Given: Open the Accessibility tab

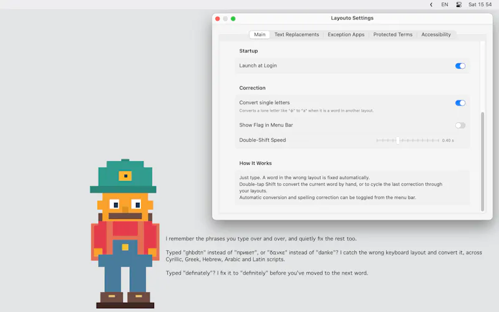Looking at the screenshot, I should (436, 34).
